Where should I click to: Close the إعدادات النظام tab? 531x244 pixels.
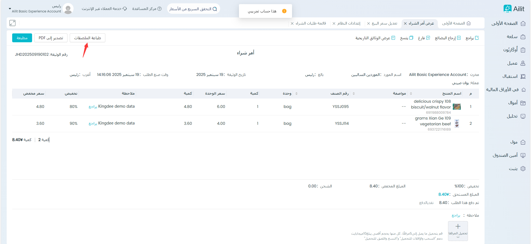click(334, 23)
